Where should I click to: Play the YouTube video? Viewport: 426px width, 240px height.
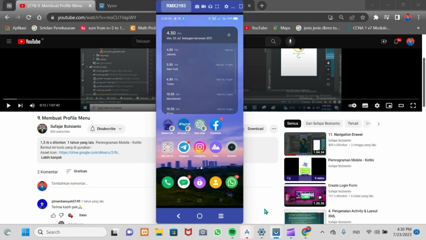9,105
